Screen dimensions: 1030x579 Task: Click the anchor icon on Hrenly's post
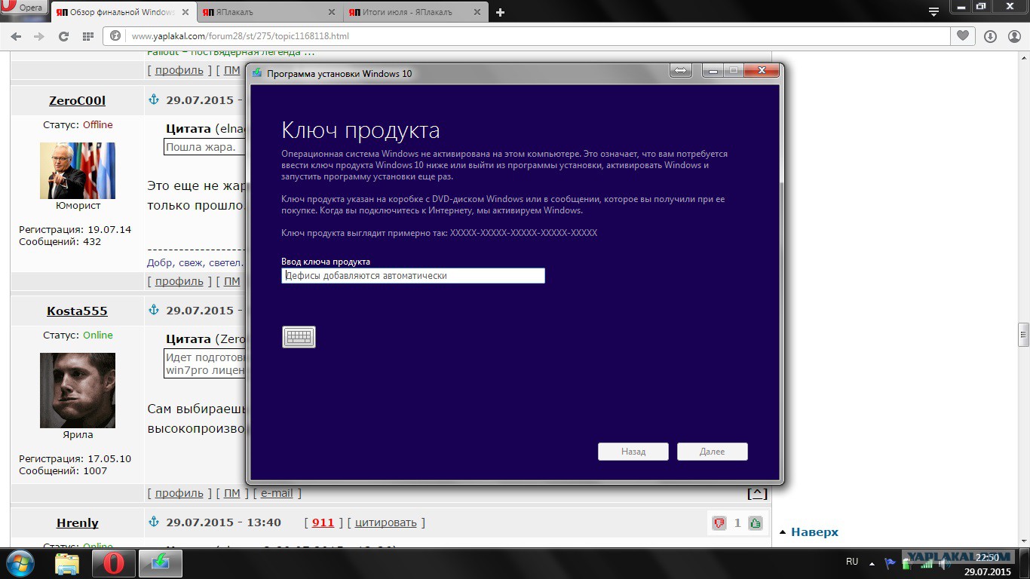click(154, 522)
